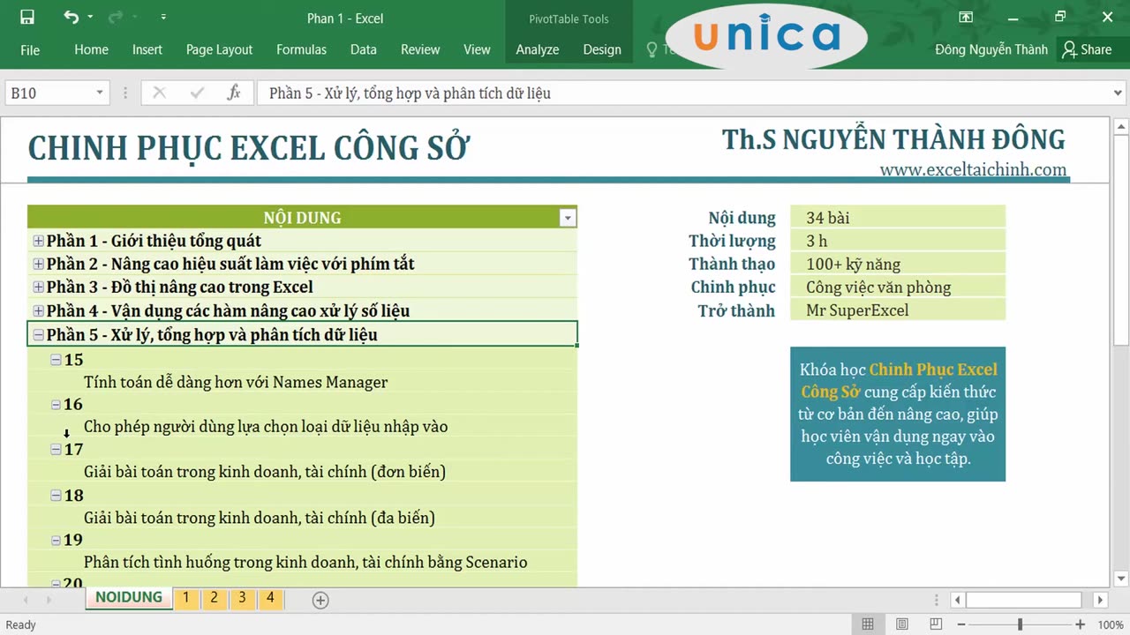
Task: Switch to the View ribbon tab
Action: [x=477, y=49]
